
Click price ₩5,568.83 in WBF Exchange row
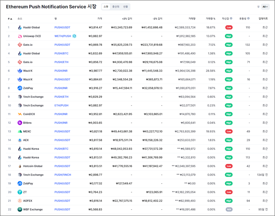click(95, 210)
